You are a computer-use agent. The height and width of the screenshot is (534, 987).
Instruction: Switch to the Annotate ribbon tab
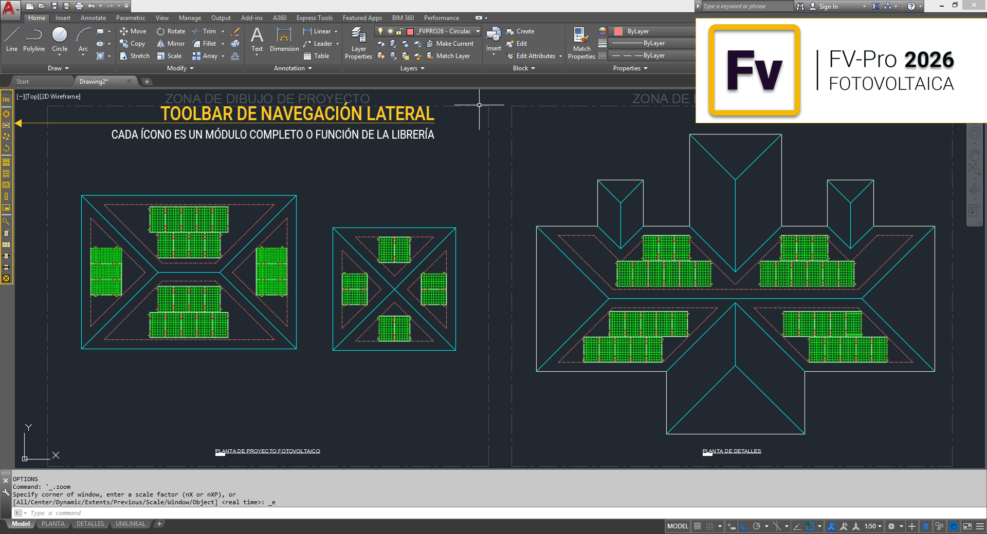93,18
